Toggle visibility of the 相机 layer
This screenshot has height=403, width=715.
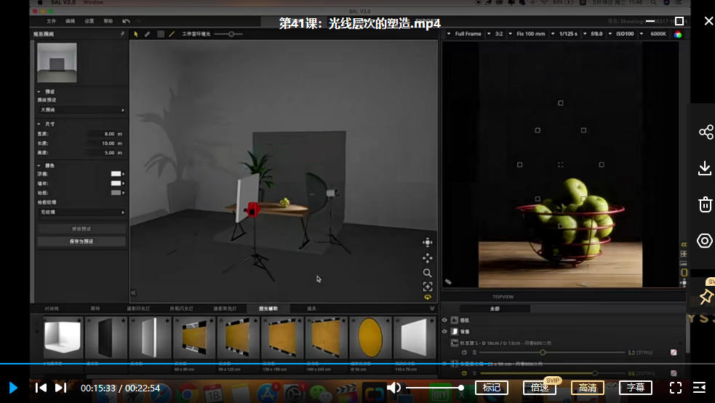pyautogui.click(x=445, y=319)
